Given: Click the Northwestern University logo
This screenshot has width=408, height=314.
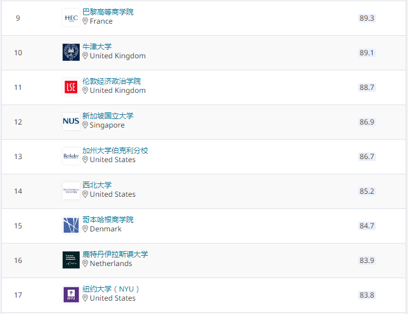Looking at the screenshot, I should coord(71,191).
